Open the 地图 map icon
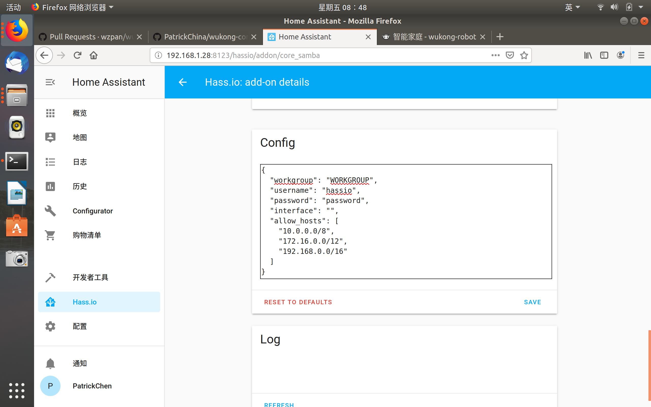The image size is (651, 407). (x=50, y=137)
